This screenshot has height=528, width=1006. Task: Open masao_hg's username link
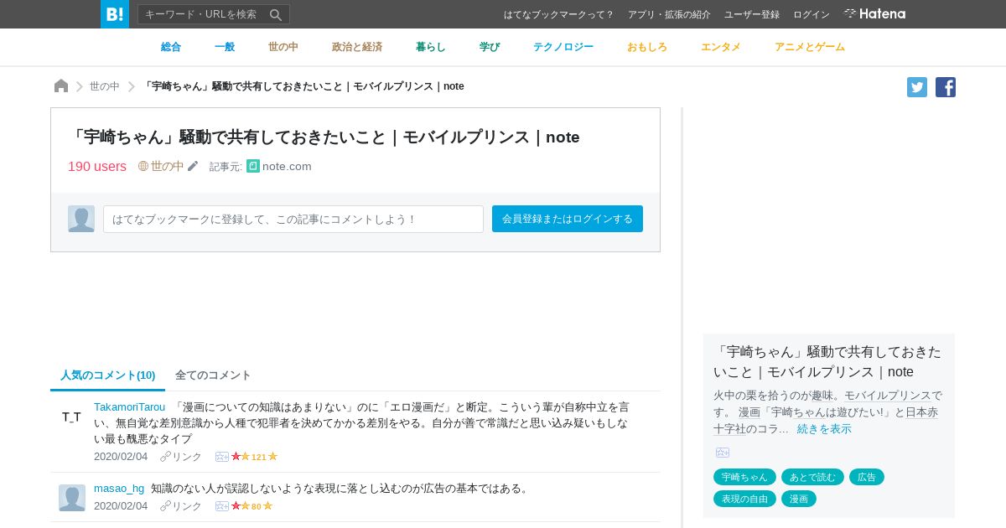(119, 488)
